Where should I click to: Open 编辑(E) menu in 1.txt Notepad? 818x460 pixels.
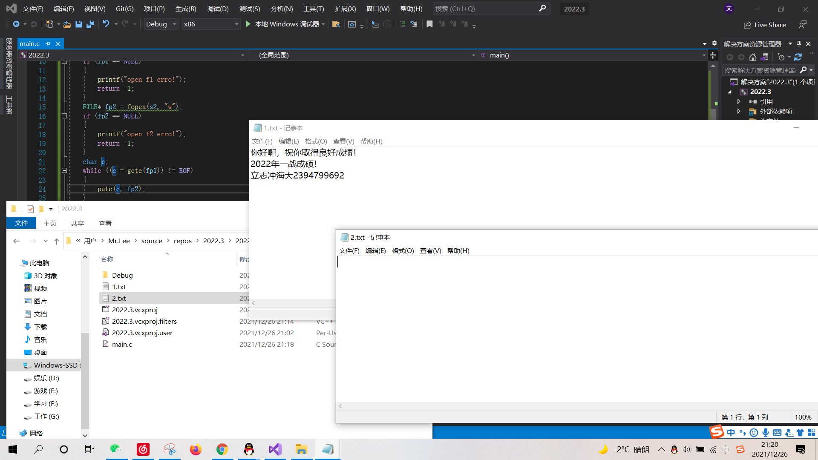pyautogui.click(x=288, y=141)
